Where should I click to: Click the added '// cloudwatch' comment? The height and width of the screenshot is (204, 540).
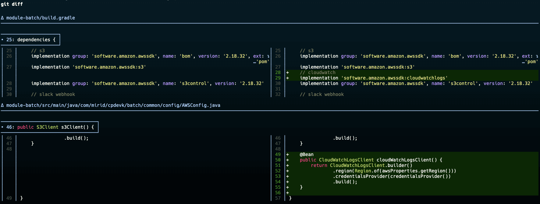click(x=318, y=73)
